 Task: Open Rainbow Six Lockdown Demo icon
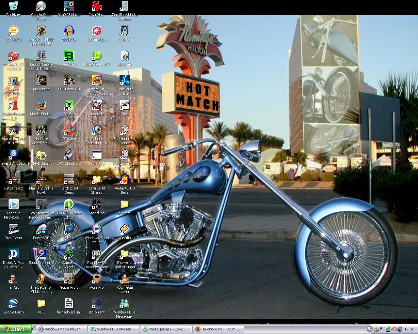click(x=97, y=258)
